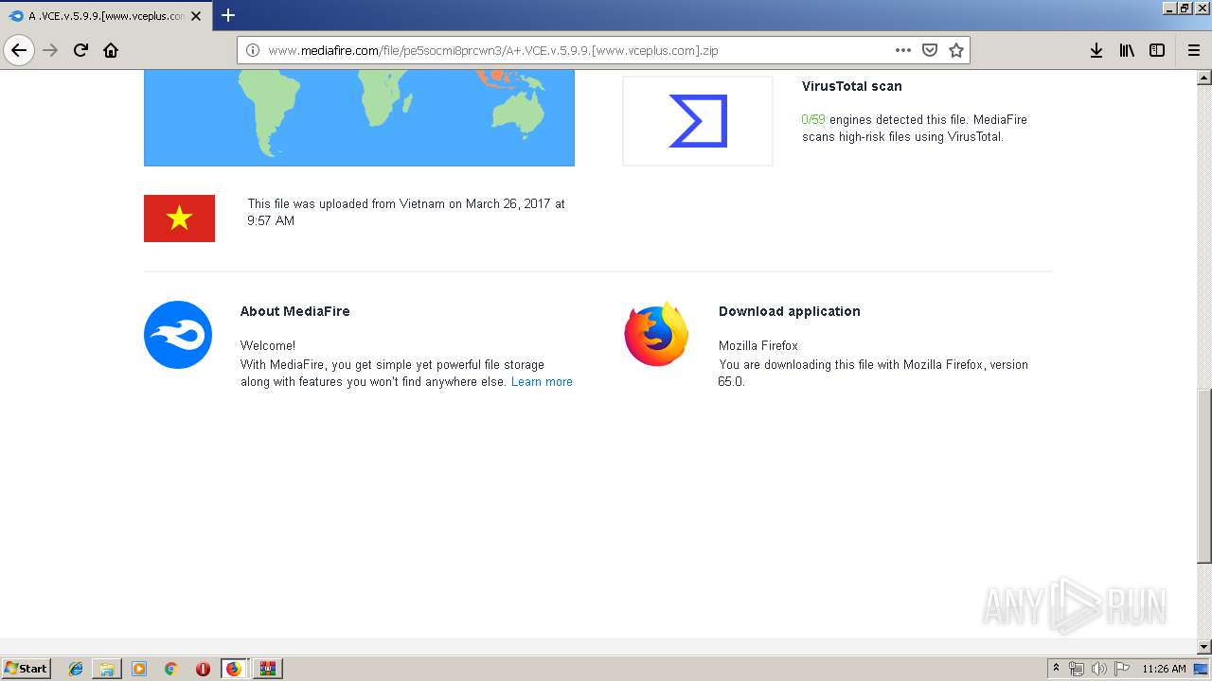The width and height of the screenshot is (1212, 681).
Task: Go back to the previous page
Action: click(x=19, y=50)
